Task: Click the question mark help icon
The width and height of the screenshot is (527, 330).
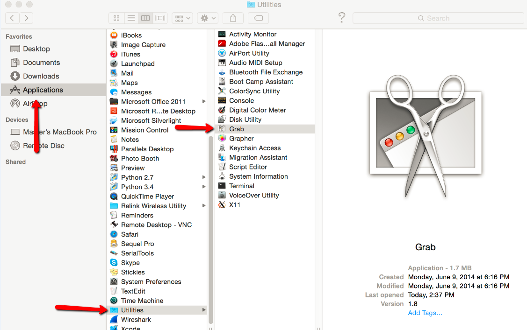Action: tap(342, 17)
